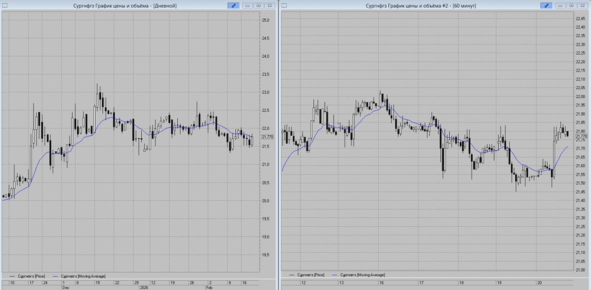Close the 60 минут chart window
591x290 pixels.
tap(582, 6)
